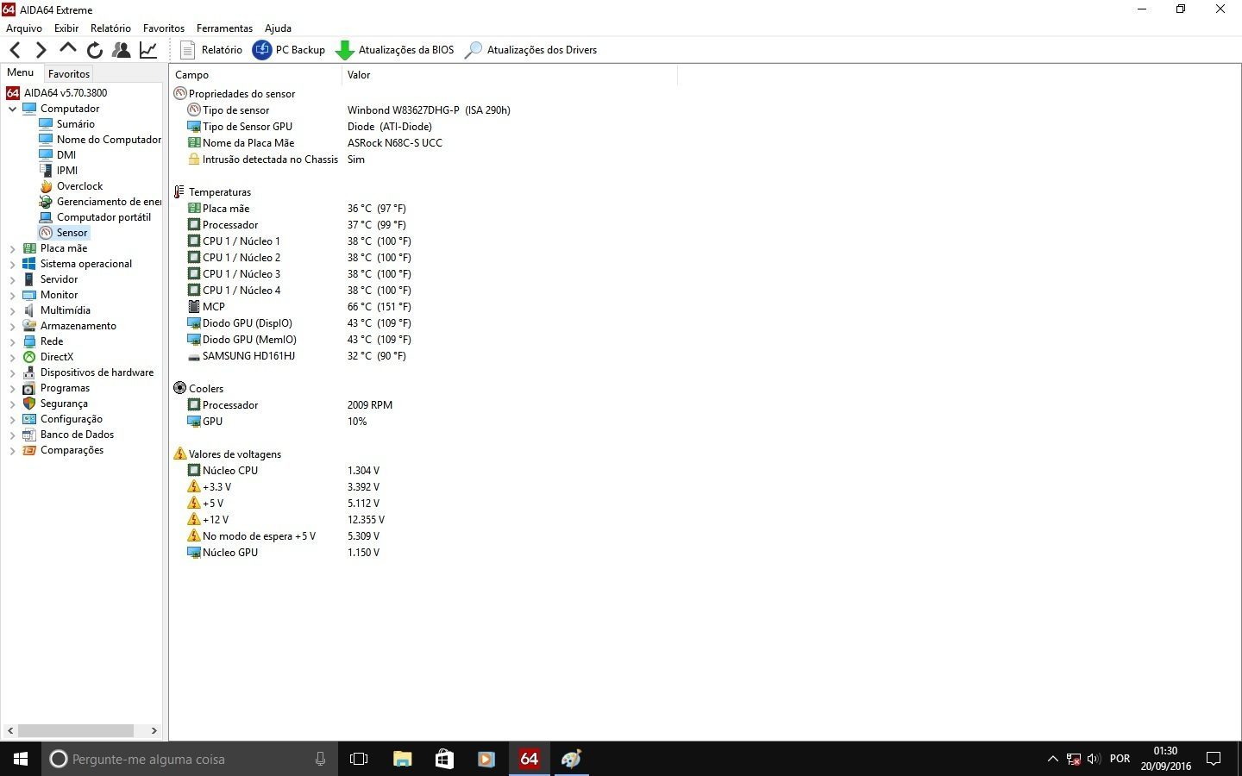This screenshot has width=1242, height=776.
Task: Open the user management toolbar icon
Action: pos(122,50)
